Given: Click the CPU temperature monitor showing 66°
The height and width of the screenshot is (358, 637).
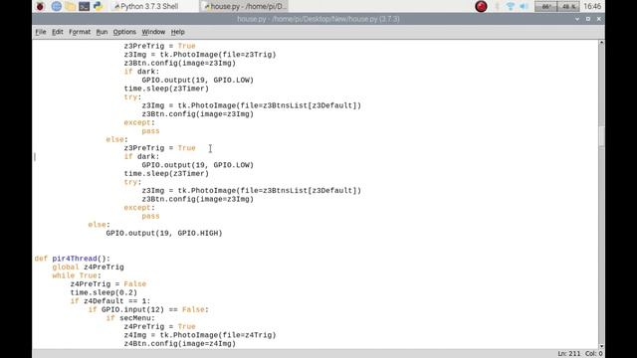Looking at the screenshot, I should (x=545, y=6).
